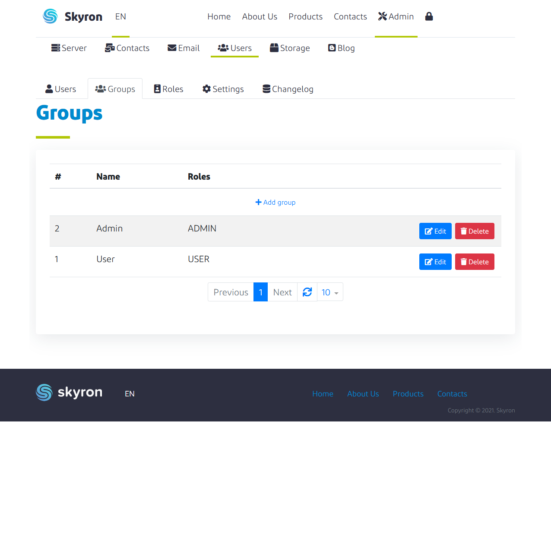The height and width of the screenshot is (551, 551).
Task: Open the EN language dropdown
Action: point(120,16)
